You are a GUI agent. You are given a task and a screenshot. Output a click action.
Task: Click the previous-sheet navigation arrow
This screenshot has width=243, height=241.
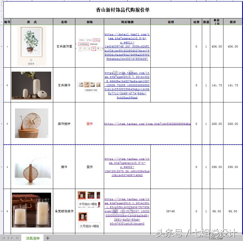[x=9, y=238]
